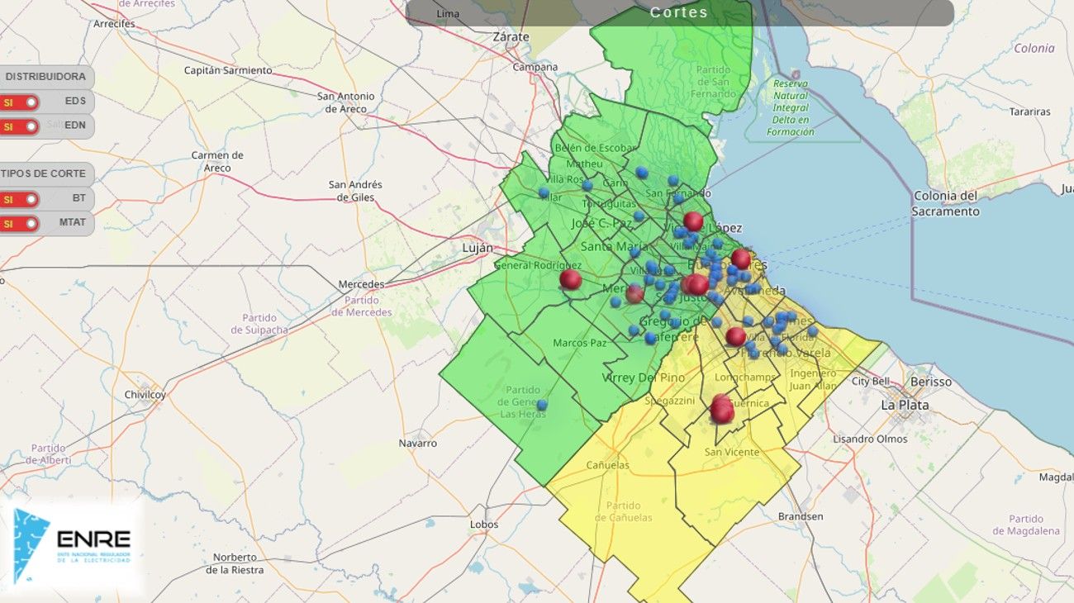Click the Reserva Natural Integral Delta label

pos(791,107)
